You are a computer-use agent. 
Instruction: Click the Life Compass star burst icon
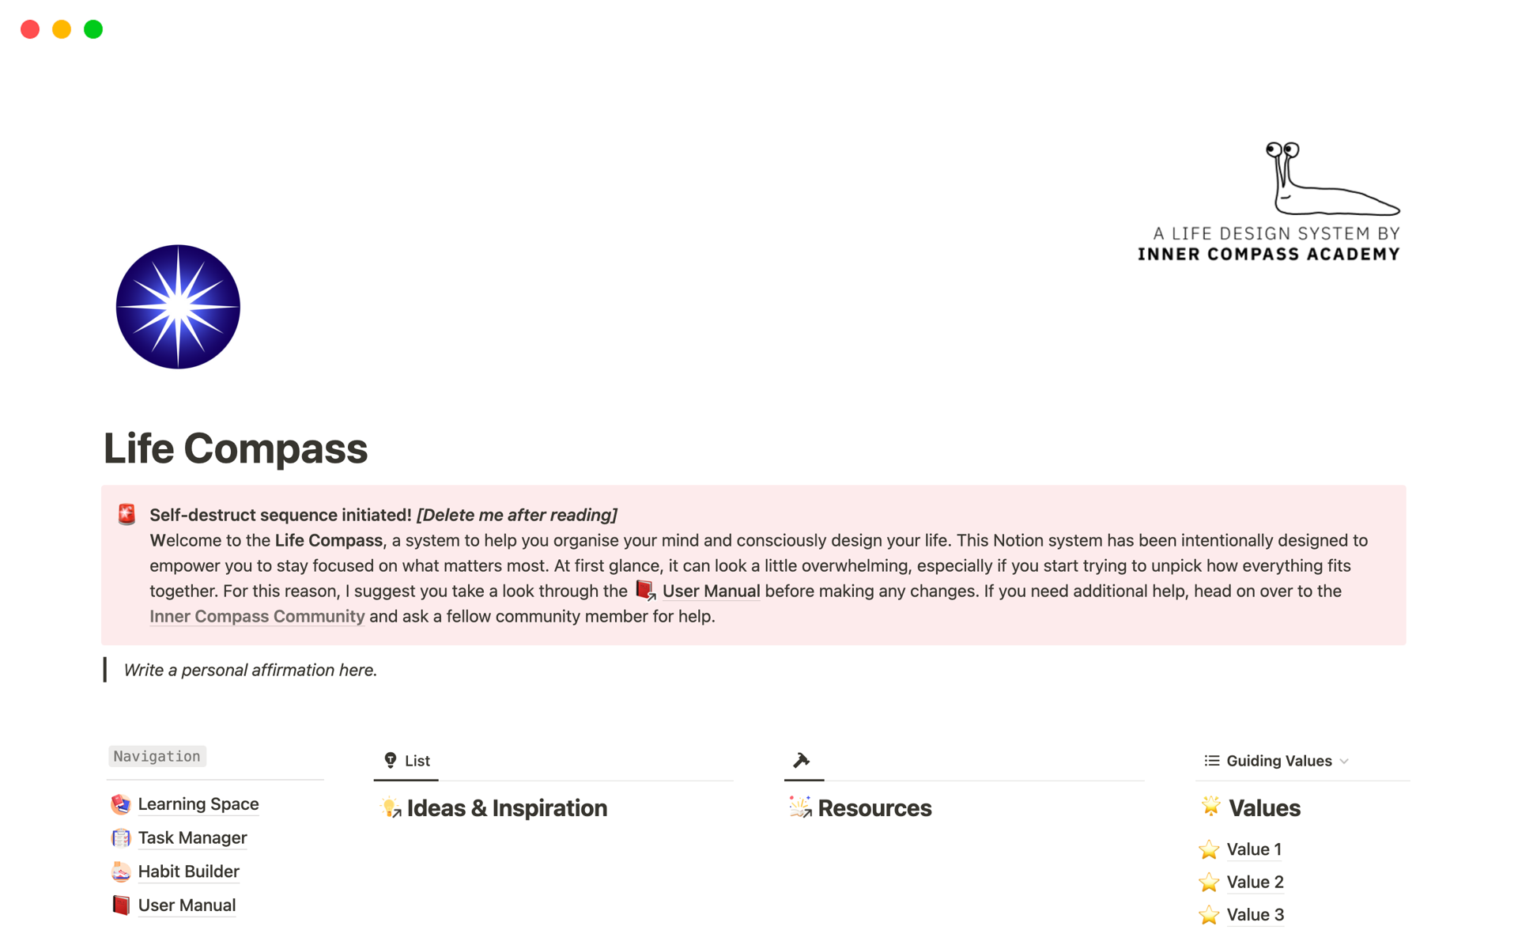click(x=178, y=308)
